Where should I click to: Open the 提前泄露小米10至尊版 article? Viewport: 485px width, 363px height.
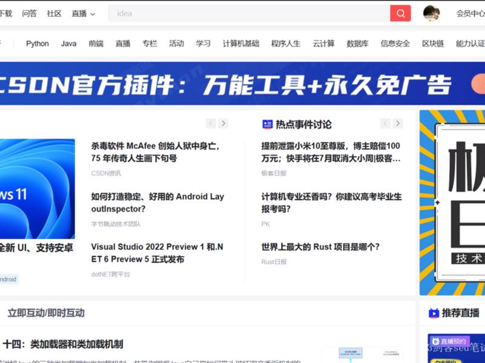click(x=331, y=152)
